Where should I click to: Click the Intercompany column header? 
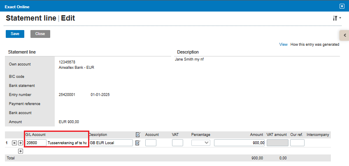318,135
